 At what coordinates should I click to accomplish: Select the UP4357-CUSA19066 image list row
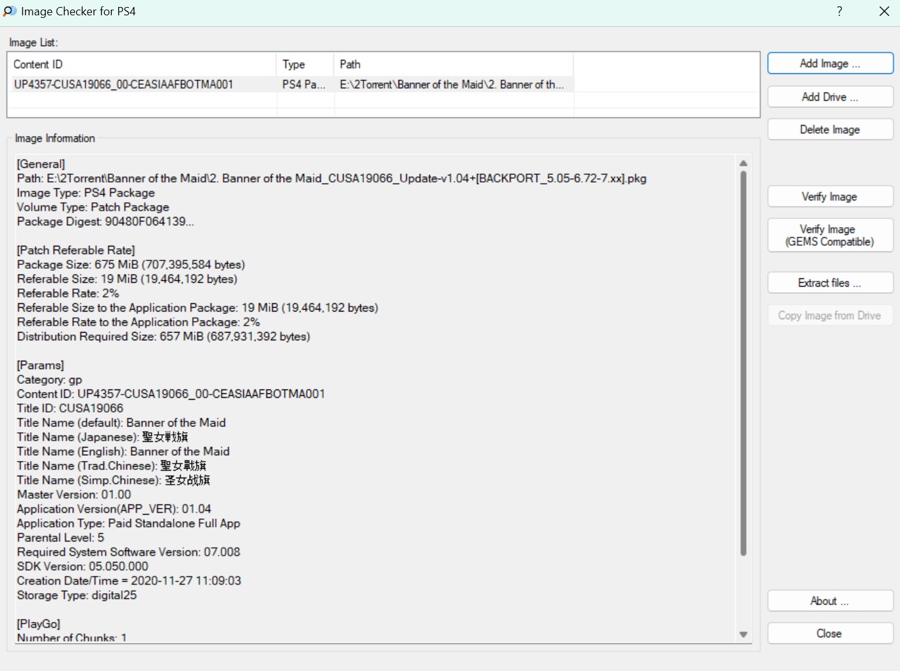[124, 84]
